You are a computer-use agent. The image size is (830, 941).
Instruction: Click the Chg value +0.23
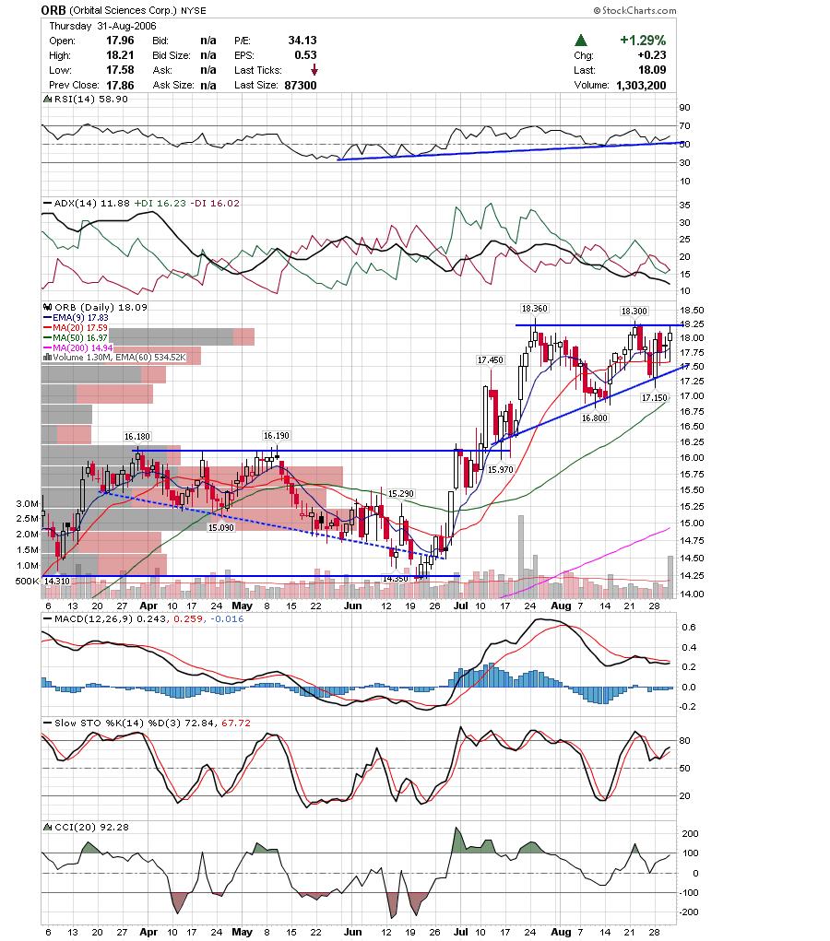pyautogui.click(x=652, y=55)
